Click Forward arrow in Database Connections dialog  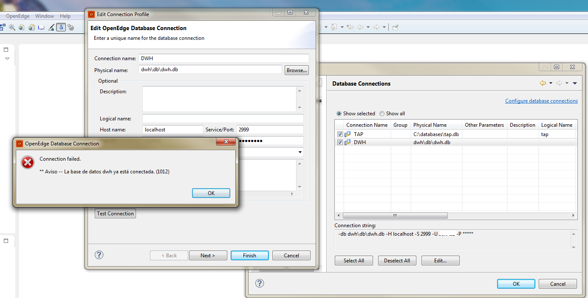coord(559,84)
